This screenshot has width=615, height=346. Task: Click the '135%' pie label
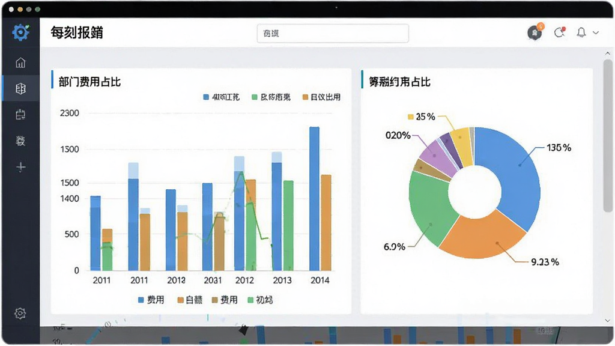click(x=559, y=148)
